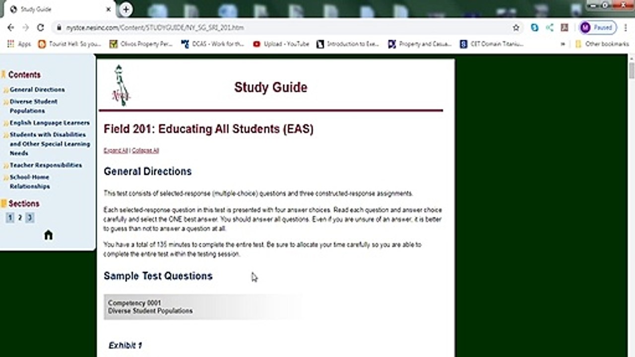
Task: Open the Introduction to Exe... bookmark
Action: coord(348,44)
